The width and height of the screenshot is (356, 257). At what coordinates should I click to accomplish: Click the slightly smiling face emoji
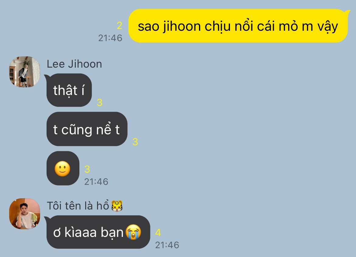[x=62, y=169]
